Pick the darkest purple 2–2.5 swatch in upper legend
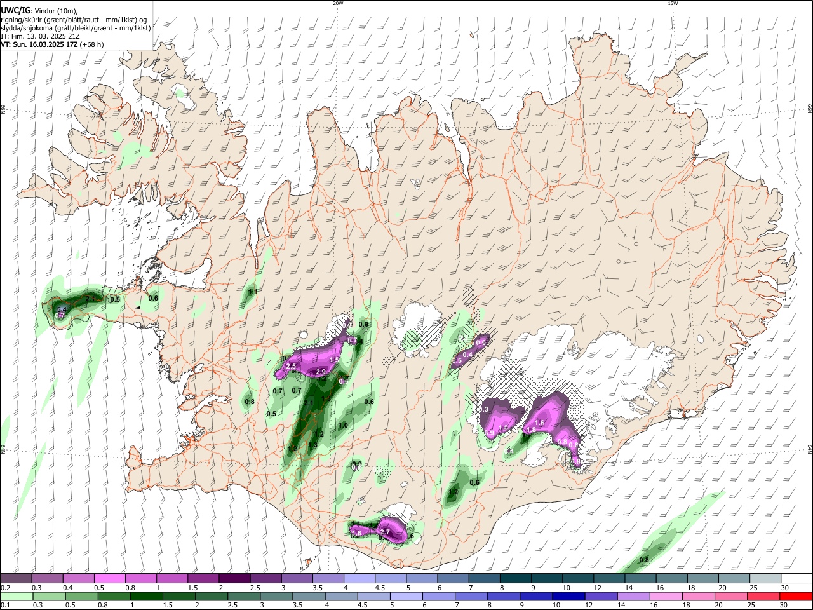The image size is (813, 610). coord(234,579)
